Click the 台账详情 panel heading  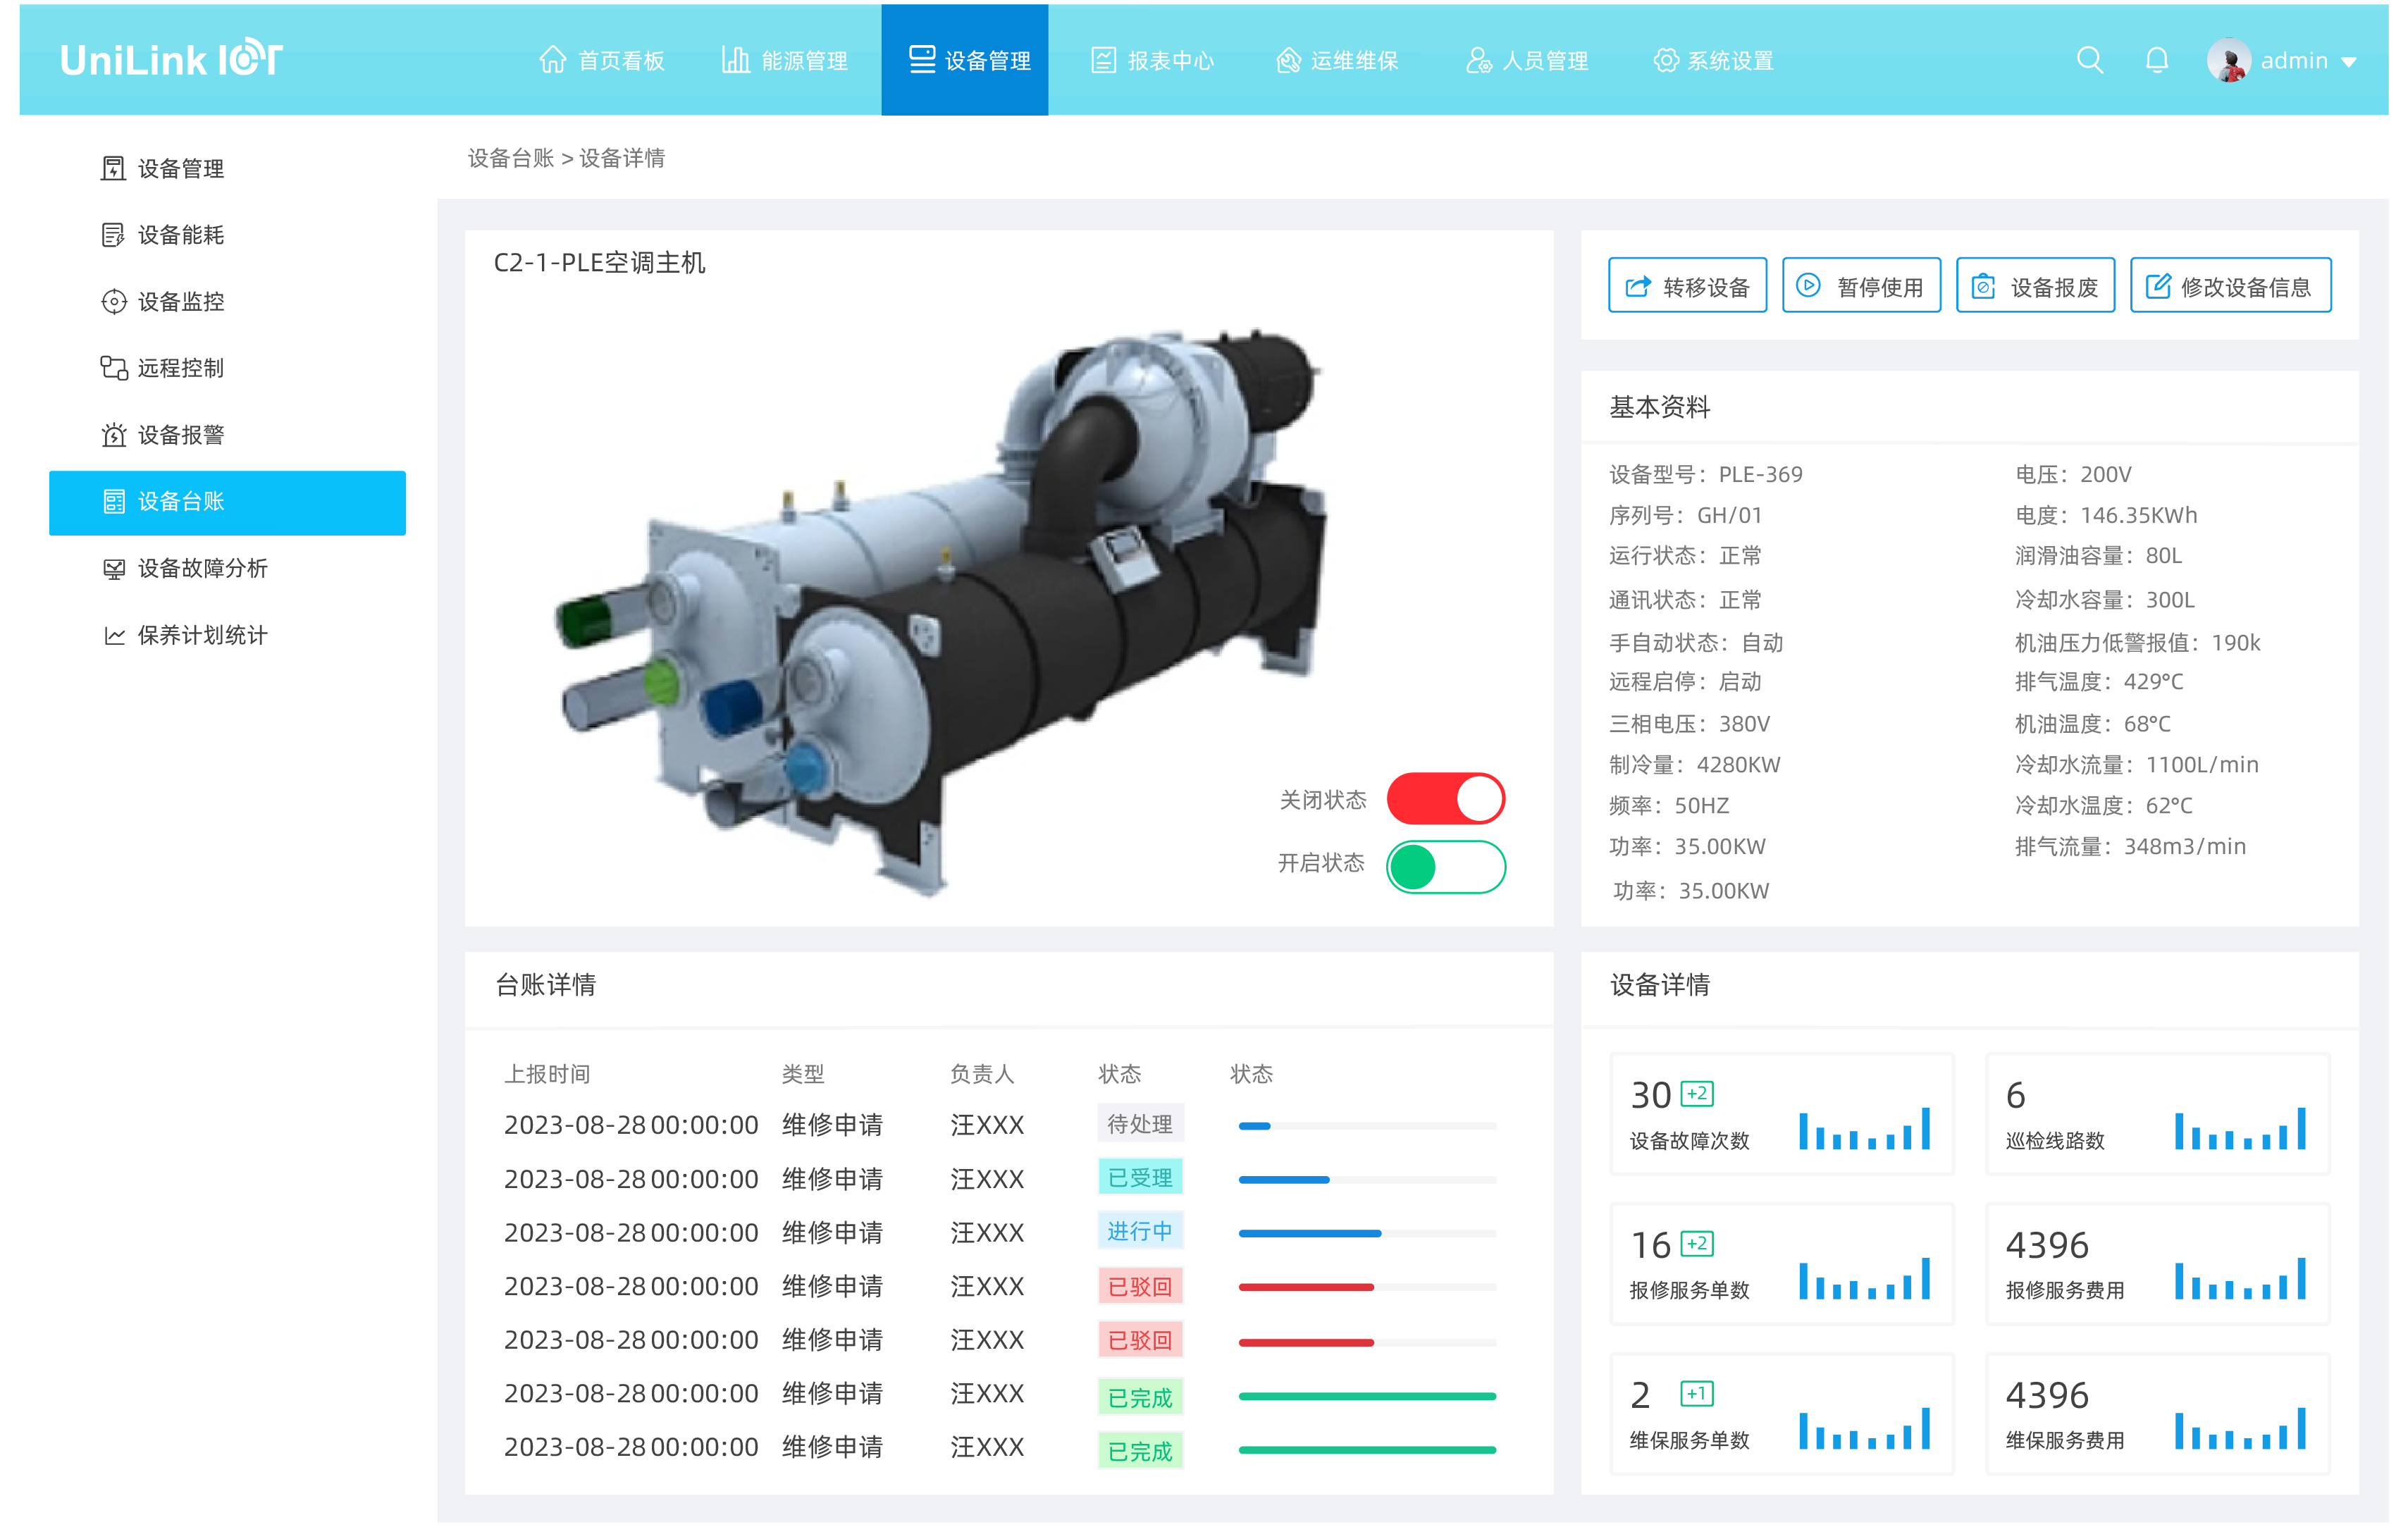[x=546, y=985]
